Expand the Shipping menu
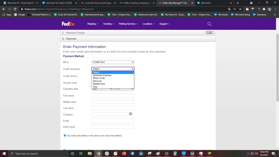Screen dimensions: 279x157 point(93,24)
